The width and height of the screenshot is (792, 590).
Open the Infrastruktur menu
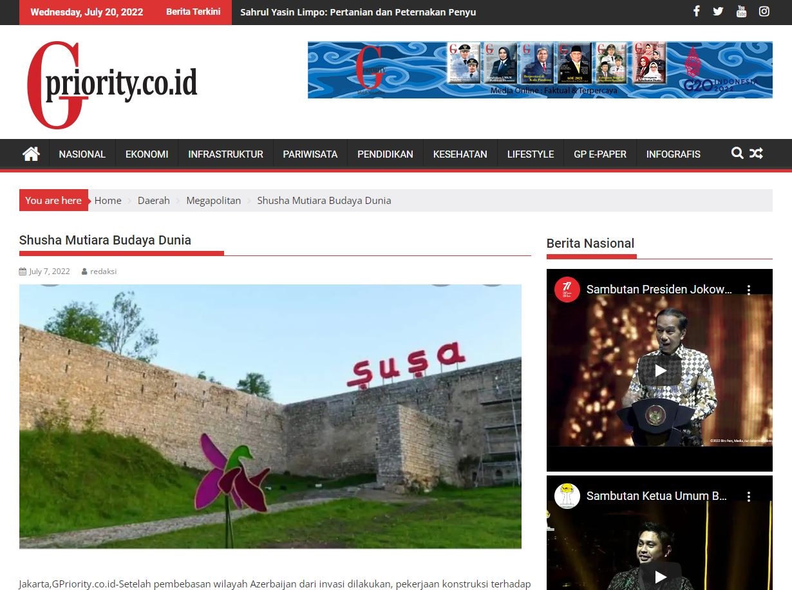(225, 154)
